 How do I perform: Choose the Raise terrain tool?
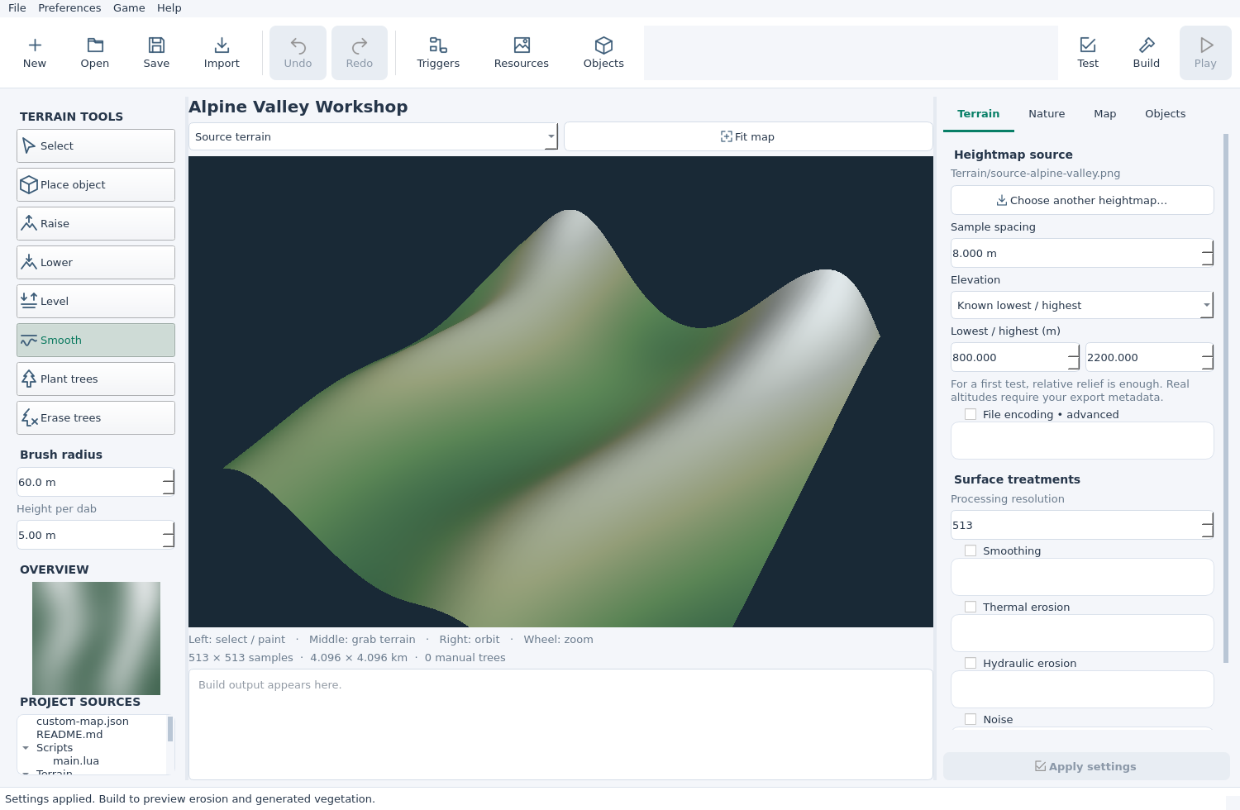[96, 224]
